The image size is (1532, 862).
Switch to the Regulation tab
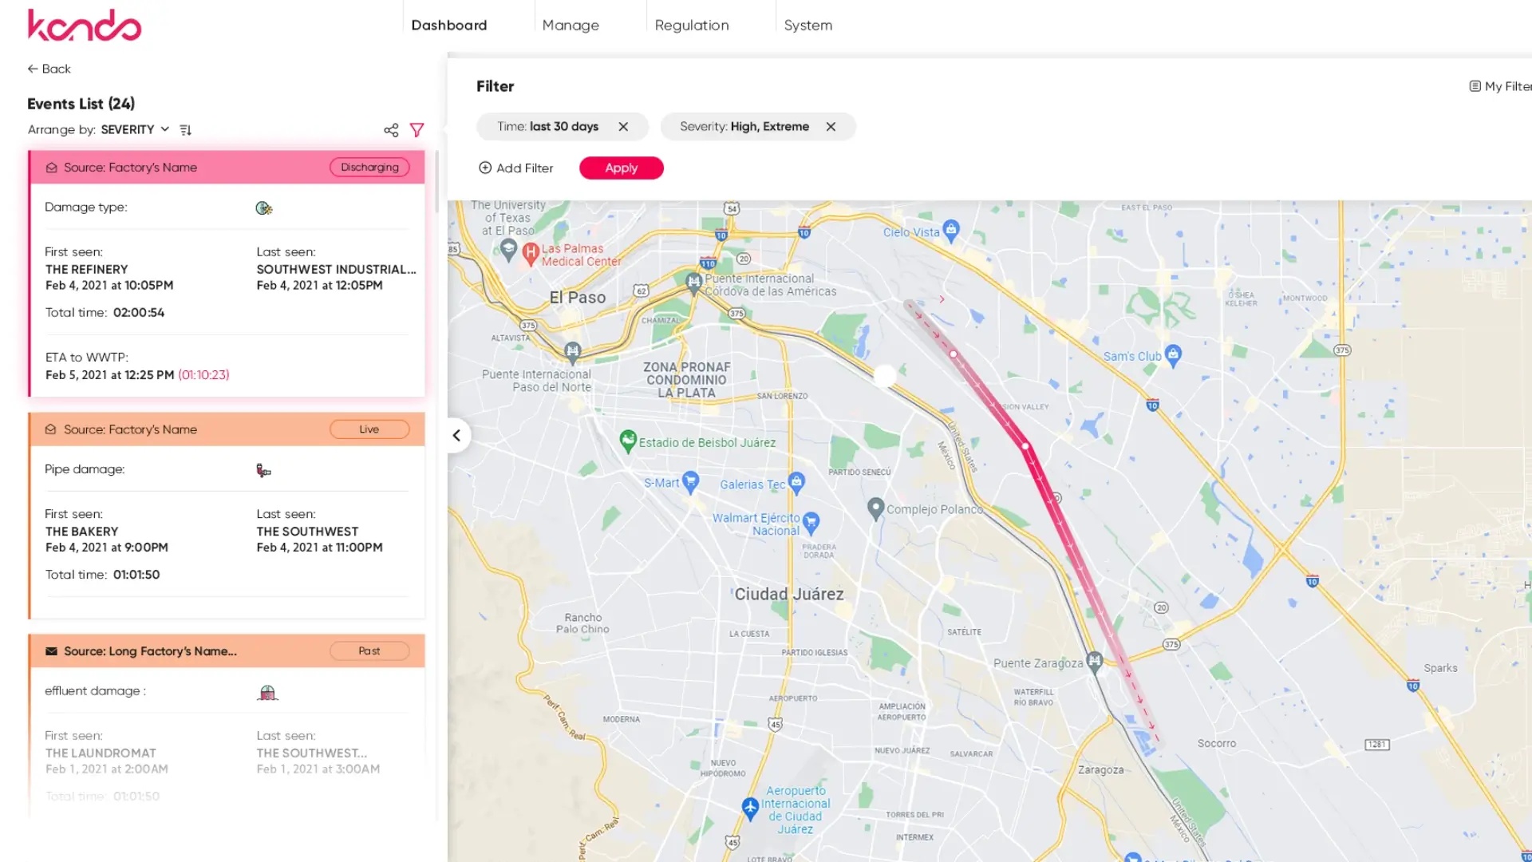(691, 26)
